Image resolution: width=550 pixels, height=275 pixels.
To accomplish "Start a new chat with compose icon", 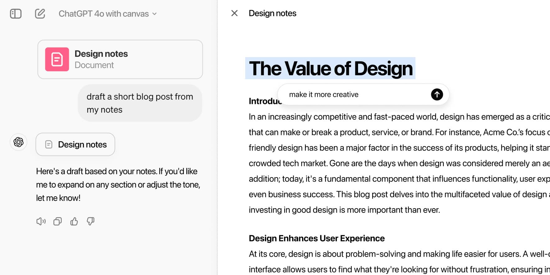I will click(40, 14).
